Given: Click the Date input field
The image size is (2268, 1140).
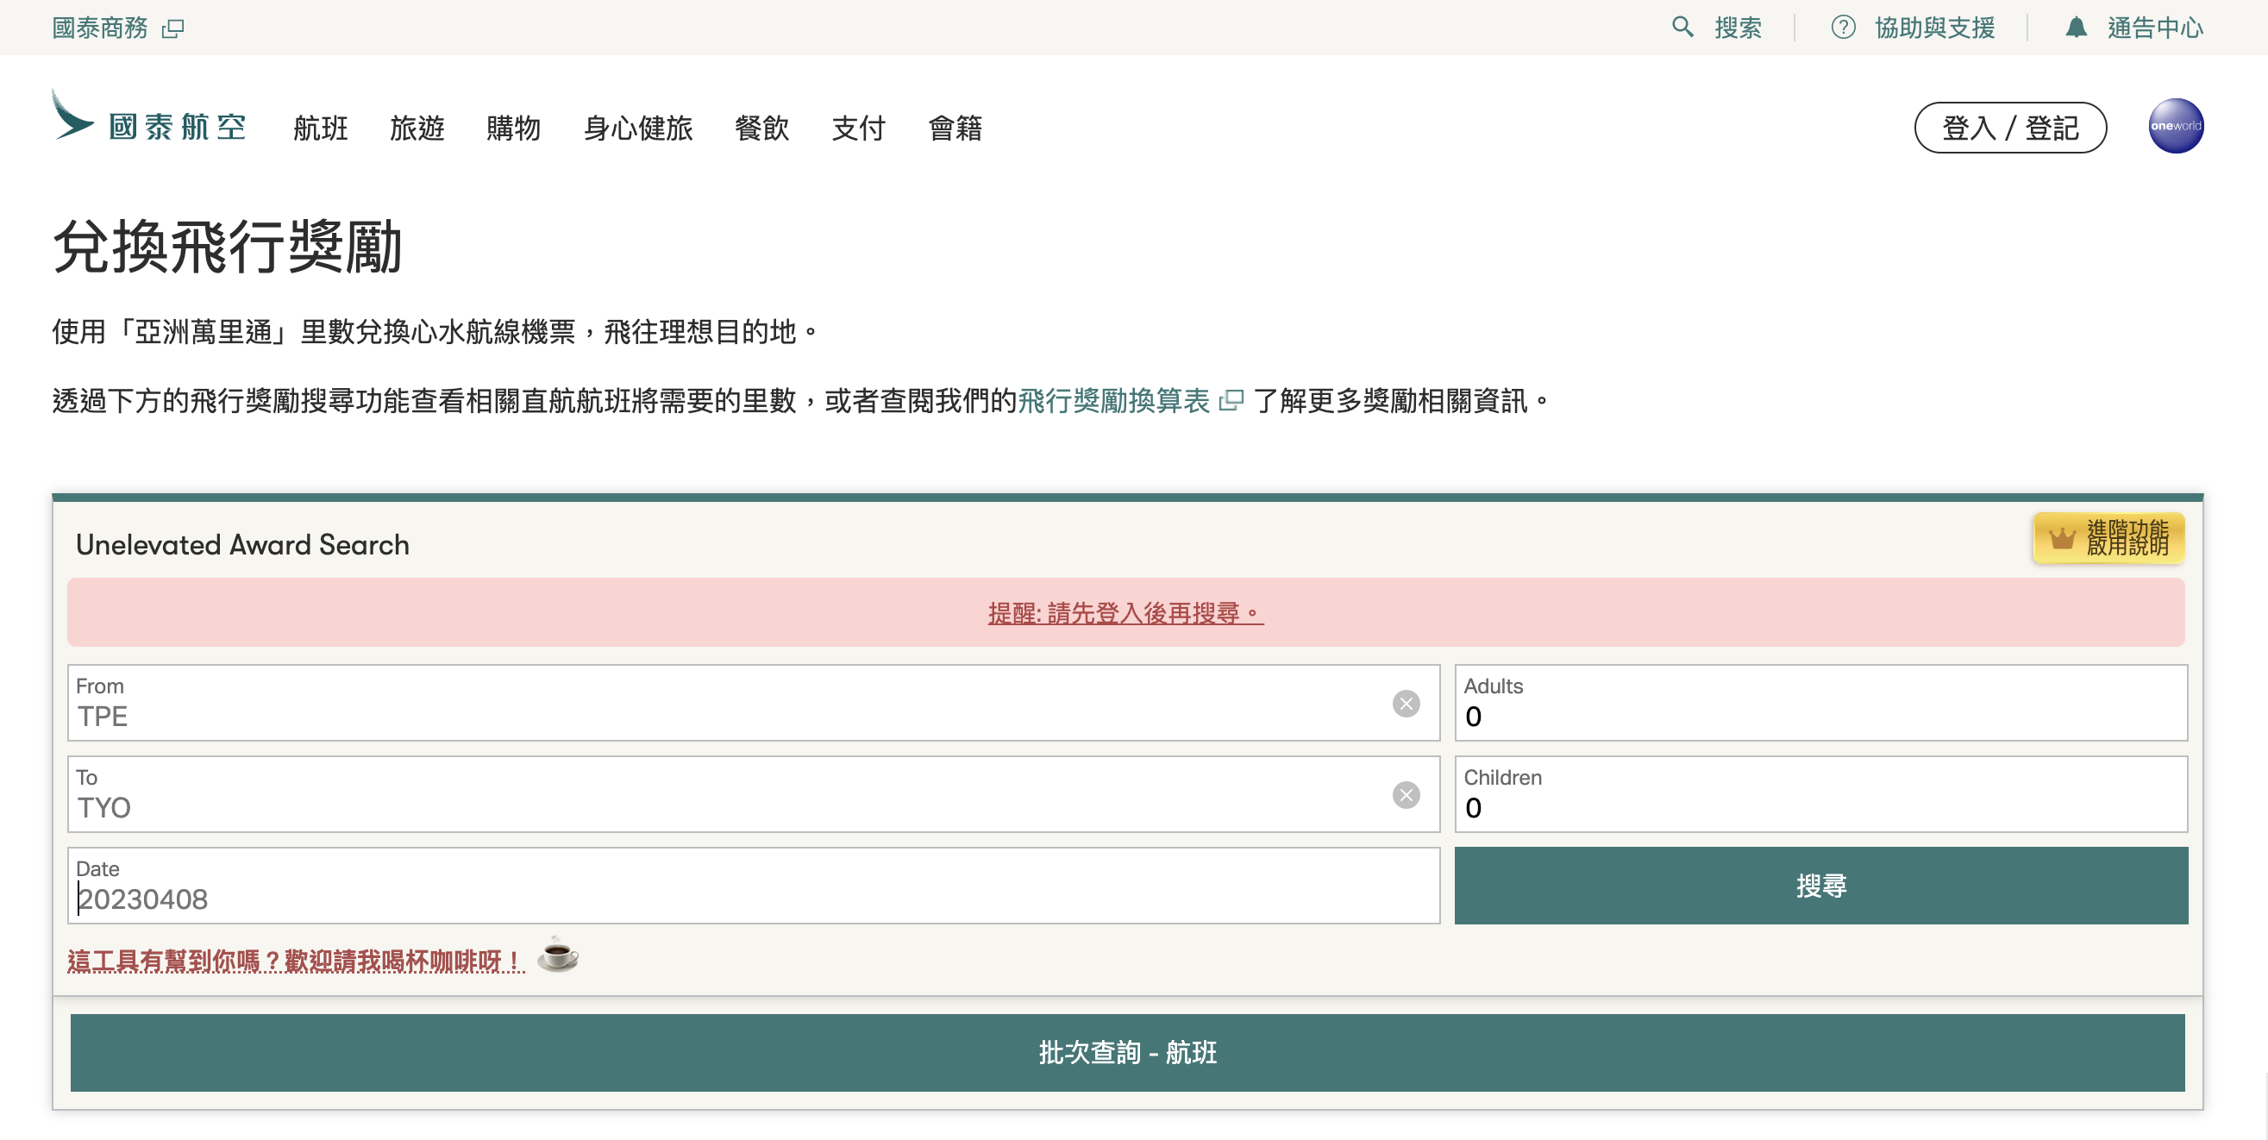Looking at the screenshot, I should point(753,898).
